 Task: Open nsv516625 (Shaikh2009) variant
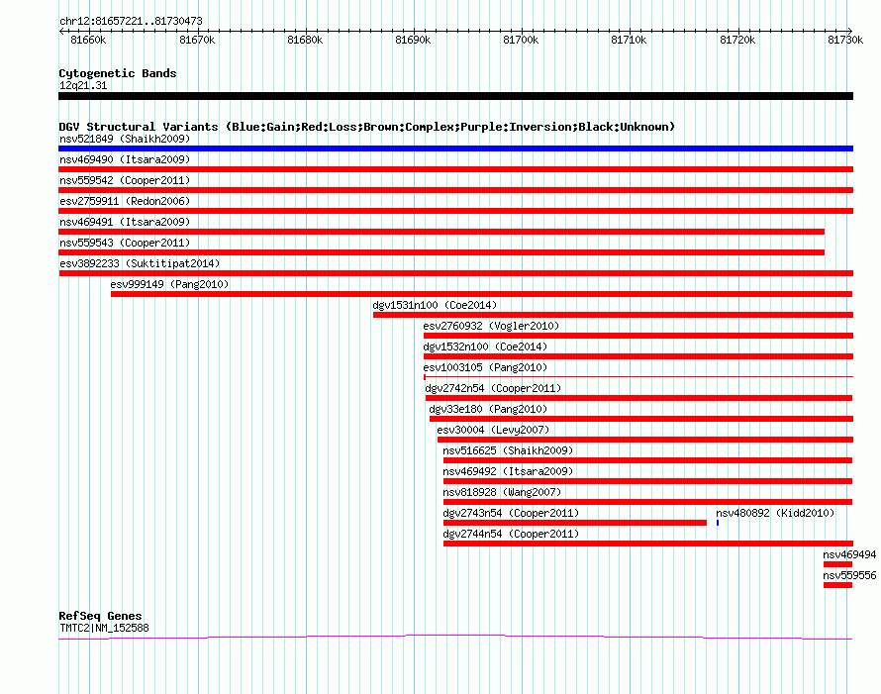(508, 450)
